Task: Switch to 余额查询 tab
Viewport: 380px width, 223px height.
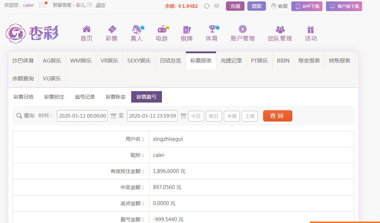Action: [23, 79]
